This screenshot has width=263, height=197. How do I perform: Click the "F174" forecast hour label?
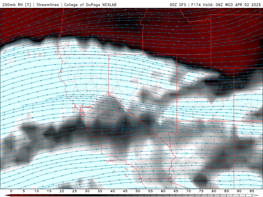(196, 5)
